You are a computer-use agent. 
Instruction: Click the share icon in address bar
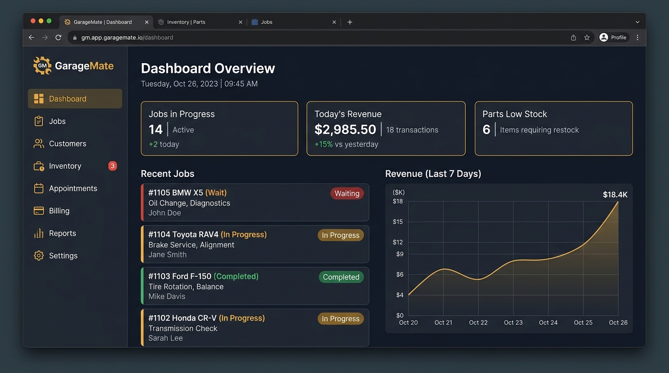[573, 37]
